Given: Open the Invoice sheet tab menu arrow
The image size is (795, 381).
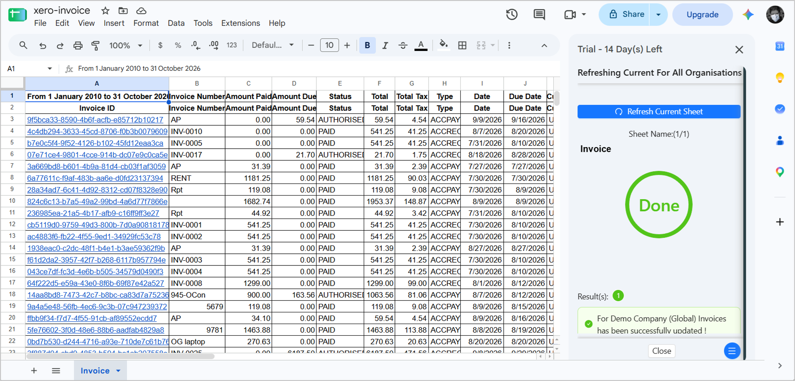Looking at the screenshot, I should [x=118, y=370].
